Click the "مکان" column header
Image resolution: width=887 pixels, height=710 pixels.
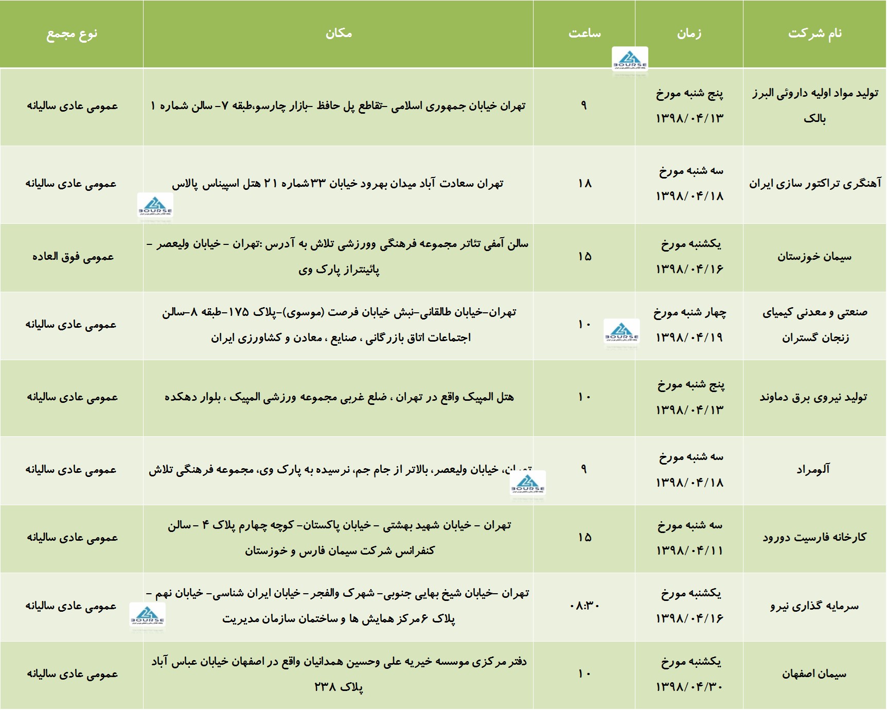click(339, 33)
